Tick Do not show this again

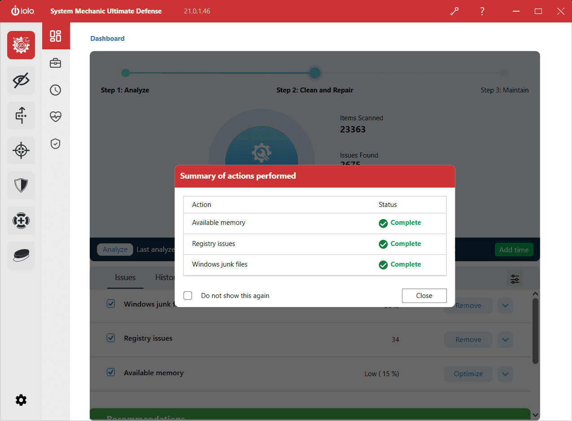[x=188, y=296]
